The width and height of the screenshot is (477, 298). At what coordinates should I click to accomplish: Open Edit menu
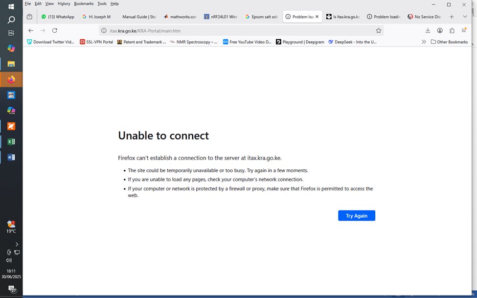38,3
